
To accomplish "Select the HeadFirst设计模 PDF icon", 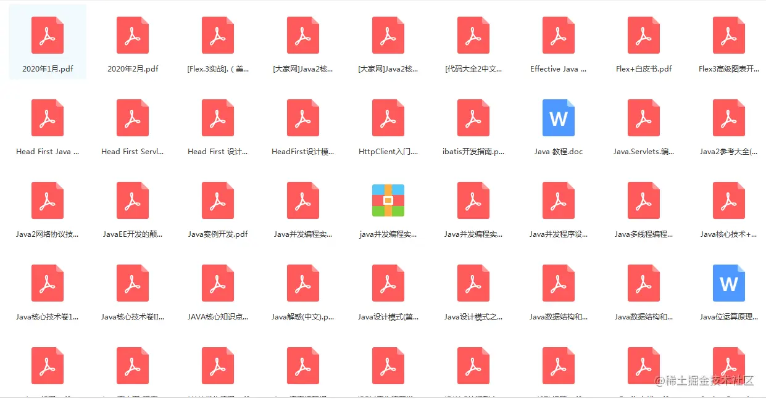I will (x=303, y=118).
